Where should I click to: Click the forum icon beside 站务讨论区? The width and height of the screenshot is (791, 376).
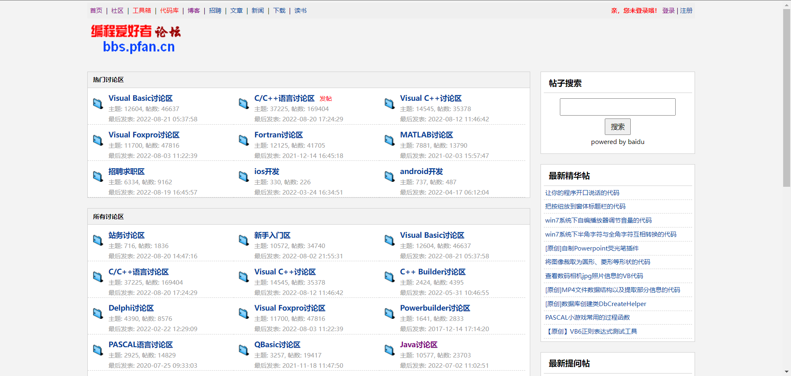coord(98,240)
